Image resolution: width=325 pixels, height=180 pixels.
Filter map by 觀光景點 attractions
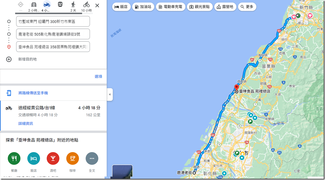200,7
